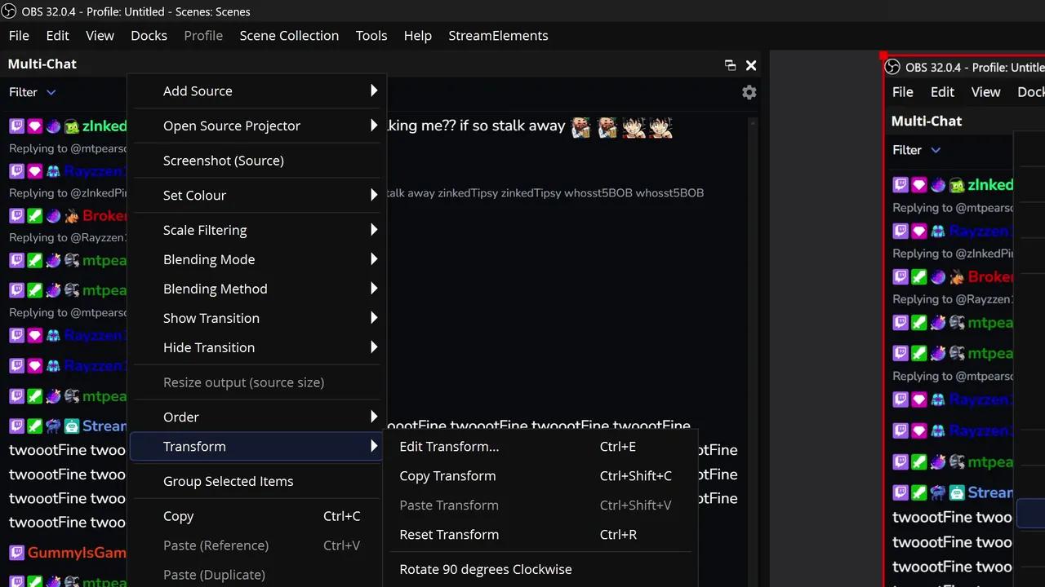Open the Edit menu in the preview window
This screenshot has width=1045, height=587.
pos(942,92)
